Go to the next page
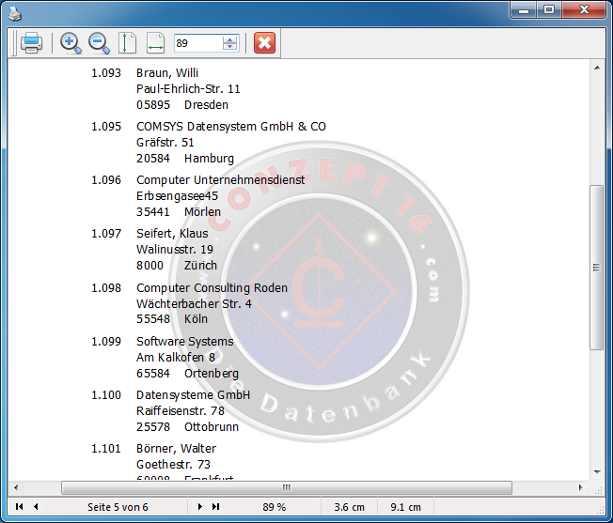This screenshot has width=613, height=523. (x=199, y=507)
